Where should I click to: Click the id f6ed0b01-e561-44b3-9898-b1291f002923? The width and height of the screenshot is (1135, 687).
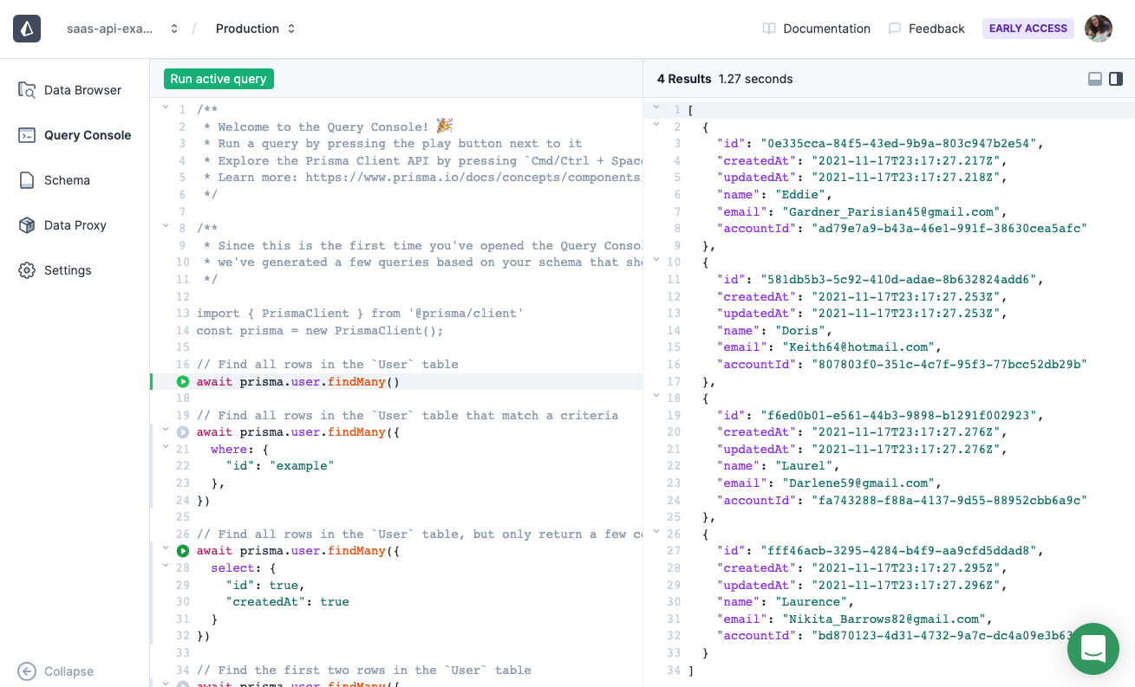click(x=897, y=416)
